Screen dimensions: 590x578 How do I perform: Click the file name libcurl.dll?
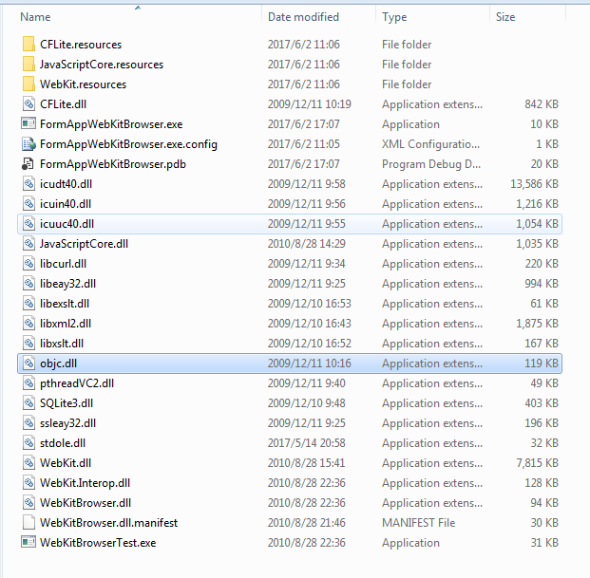point(63,264)
